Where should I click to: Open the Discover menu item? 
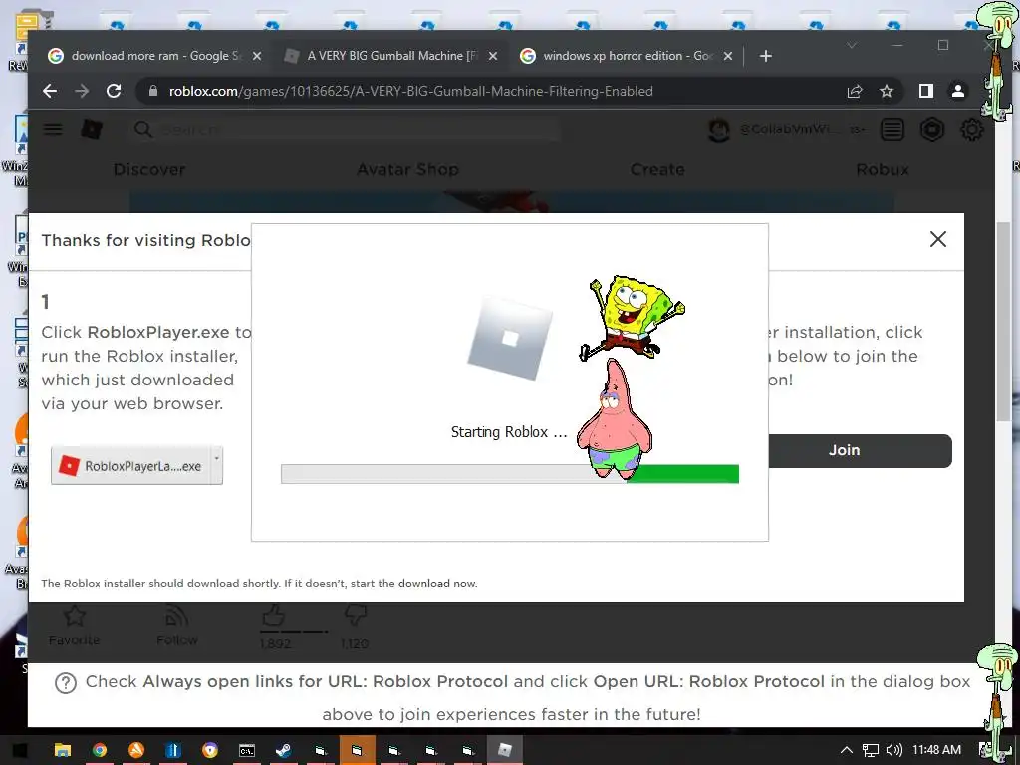pyautogui.click(x=149, y=169)
